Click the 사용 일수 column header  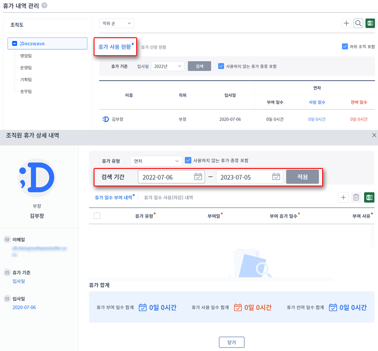pyautogui.click(x=317, y=102)
